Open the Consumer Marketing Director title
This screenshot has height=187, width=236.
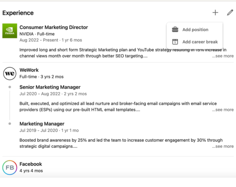coord(54,27)
